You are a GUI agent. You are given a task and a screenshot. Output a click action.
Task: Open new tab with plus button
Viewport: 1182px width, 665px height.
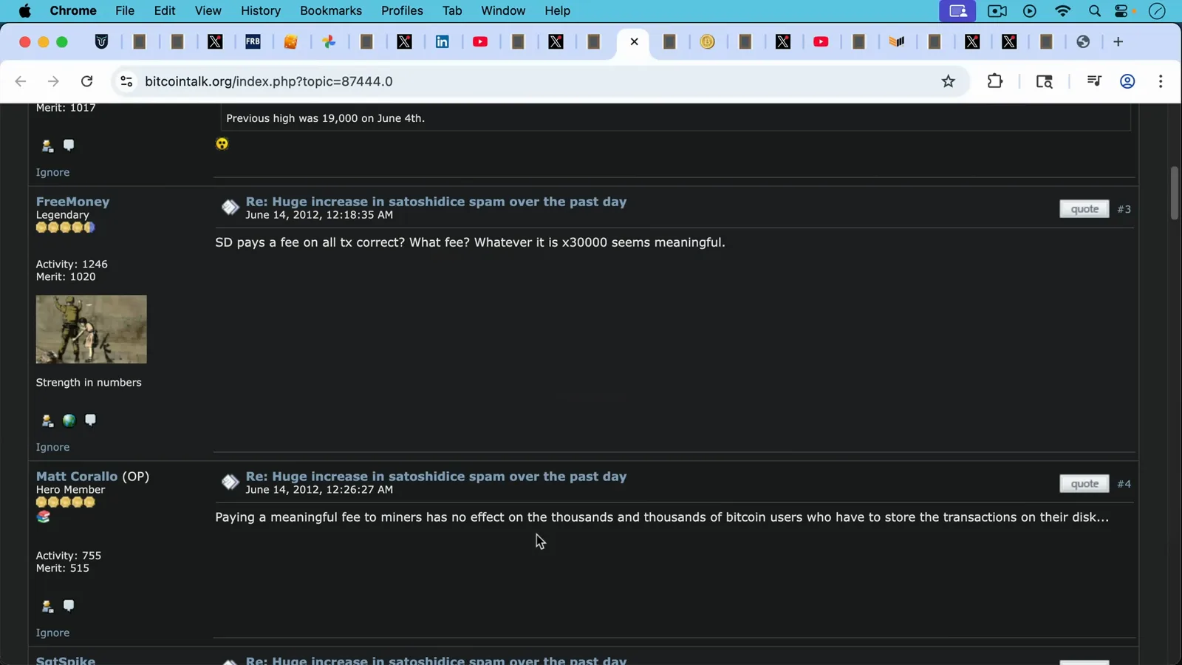click(x=1118, y=42)
